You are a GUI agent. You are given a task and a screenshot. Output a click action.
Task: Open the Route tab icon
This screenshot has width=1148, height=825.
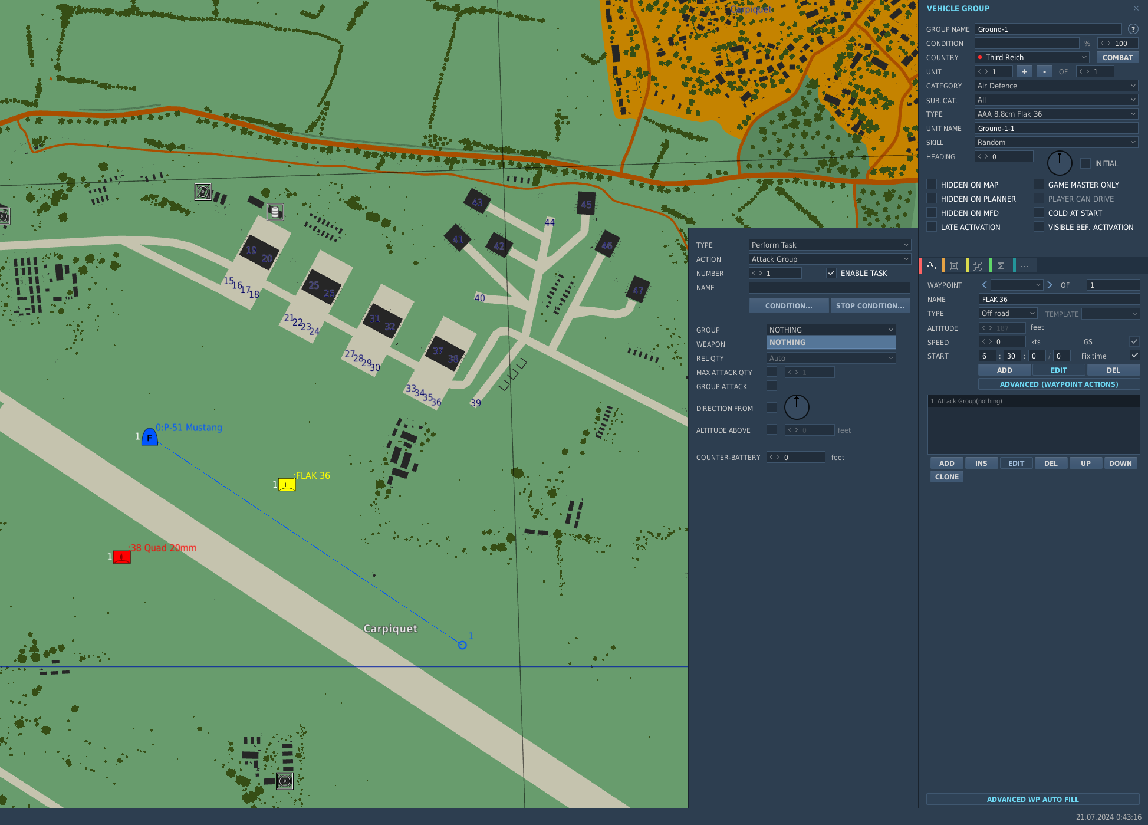point(930,266)
